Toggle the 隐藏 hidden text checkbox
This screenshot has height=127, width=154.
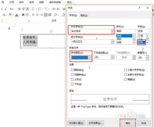pos(125,79)
